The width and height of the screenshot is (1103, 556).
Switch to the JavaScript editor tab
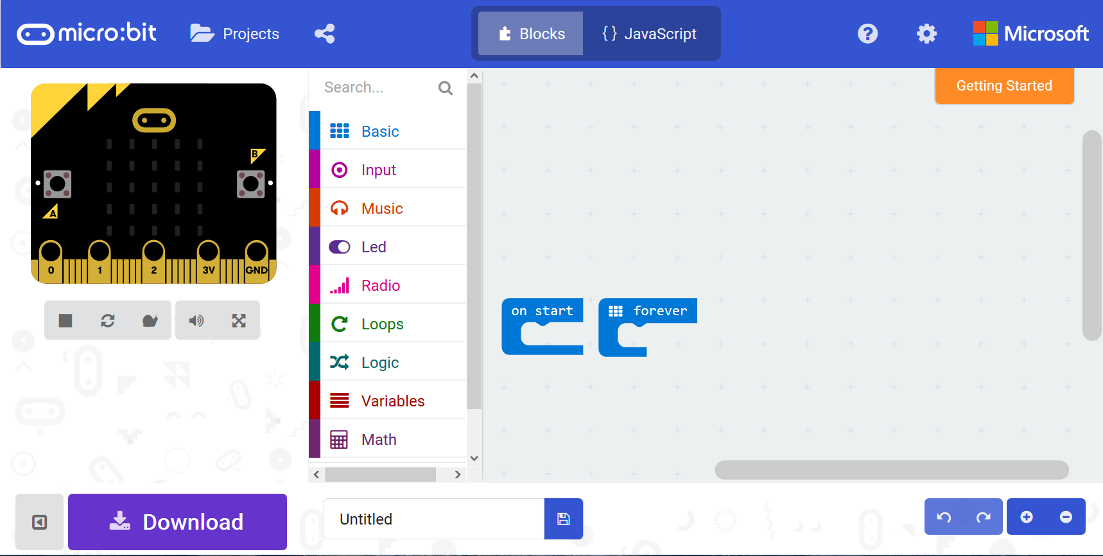[x=649, y=33]
